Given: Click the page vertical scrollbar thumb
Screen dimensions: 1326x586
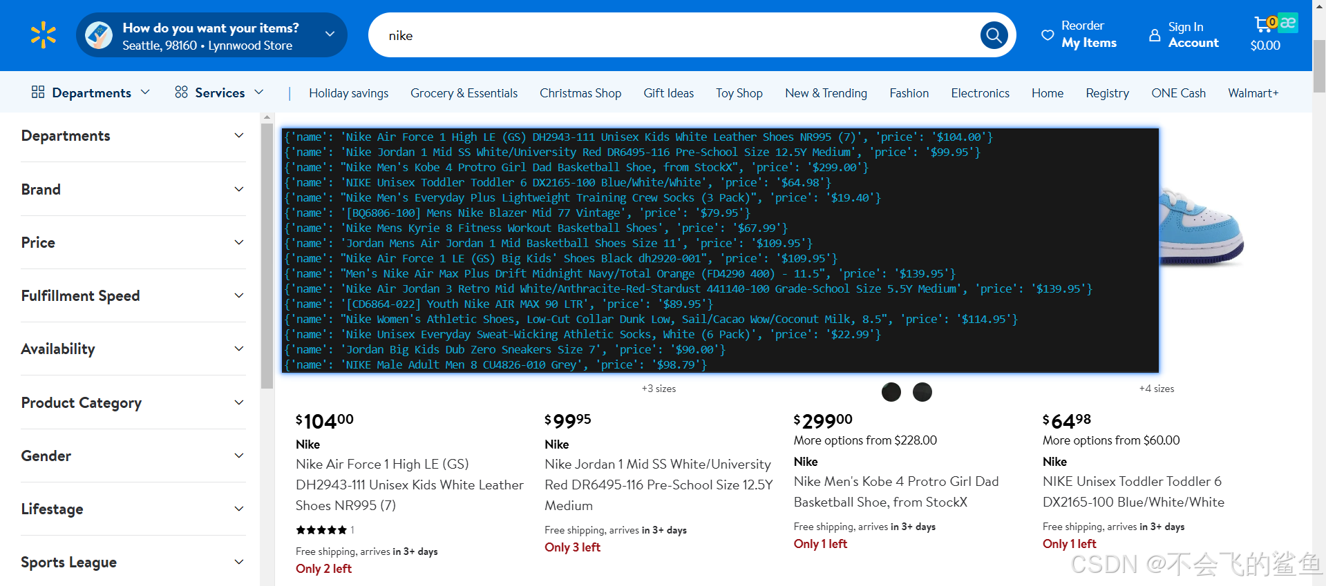Looking at the screenshot, I should [x=1319, y=67].
